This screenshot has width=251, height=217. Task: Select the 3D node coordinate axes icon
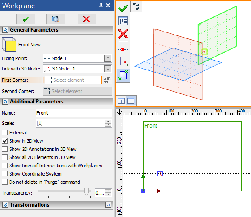click(x=123, y=62)
